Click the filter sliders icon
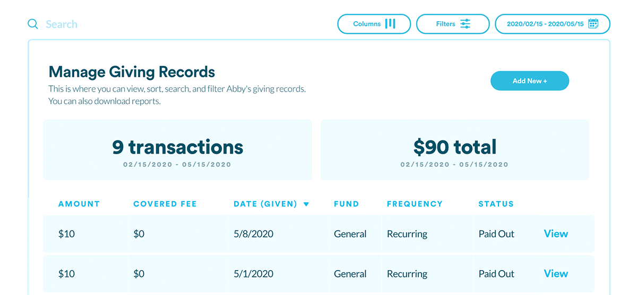637x295 pixels. click(465, 24)
